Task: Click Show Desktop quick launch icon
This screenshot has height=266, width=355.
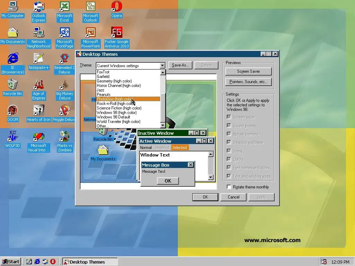Action: 29,262
